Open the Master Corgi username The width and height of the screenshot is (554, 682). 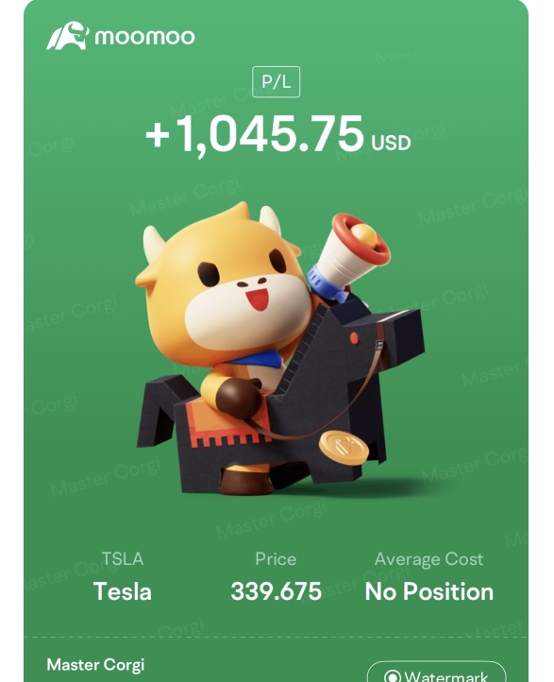pyautogui.click(x=95, y=665)
